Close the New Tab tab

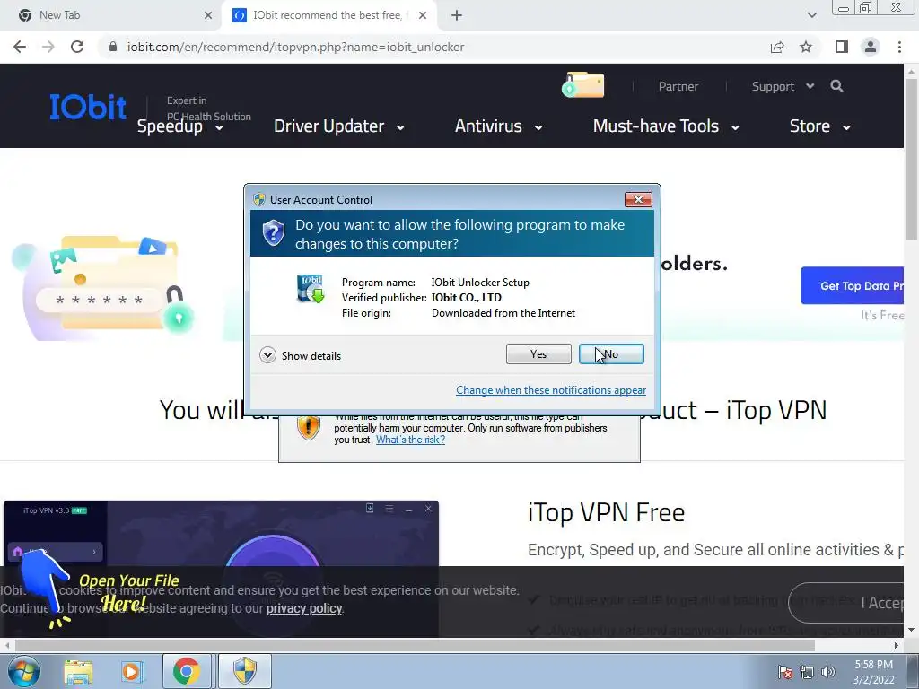[x=207, y=15]
